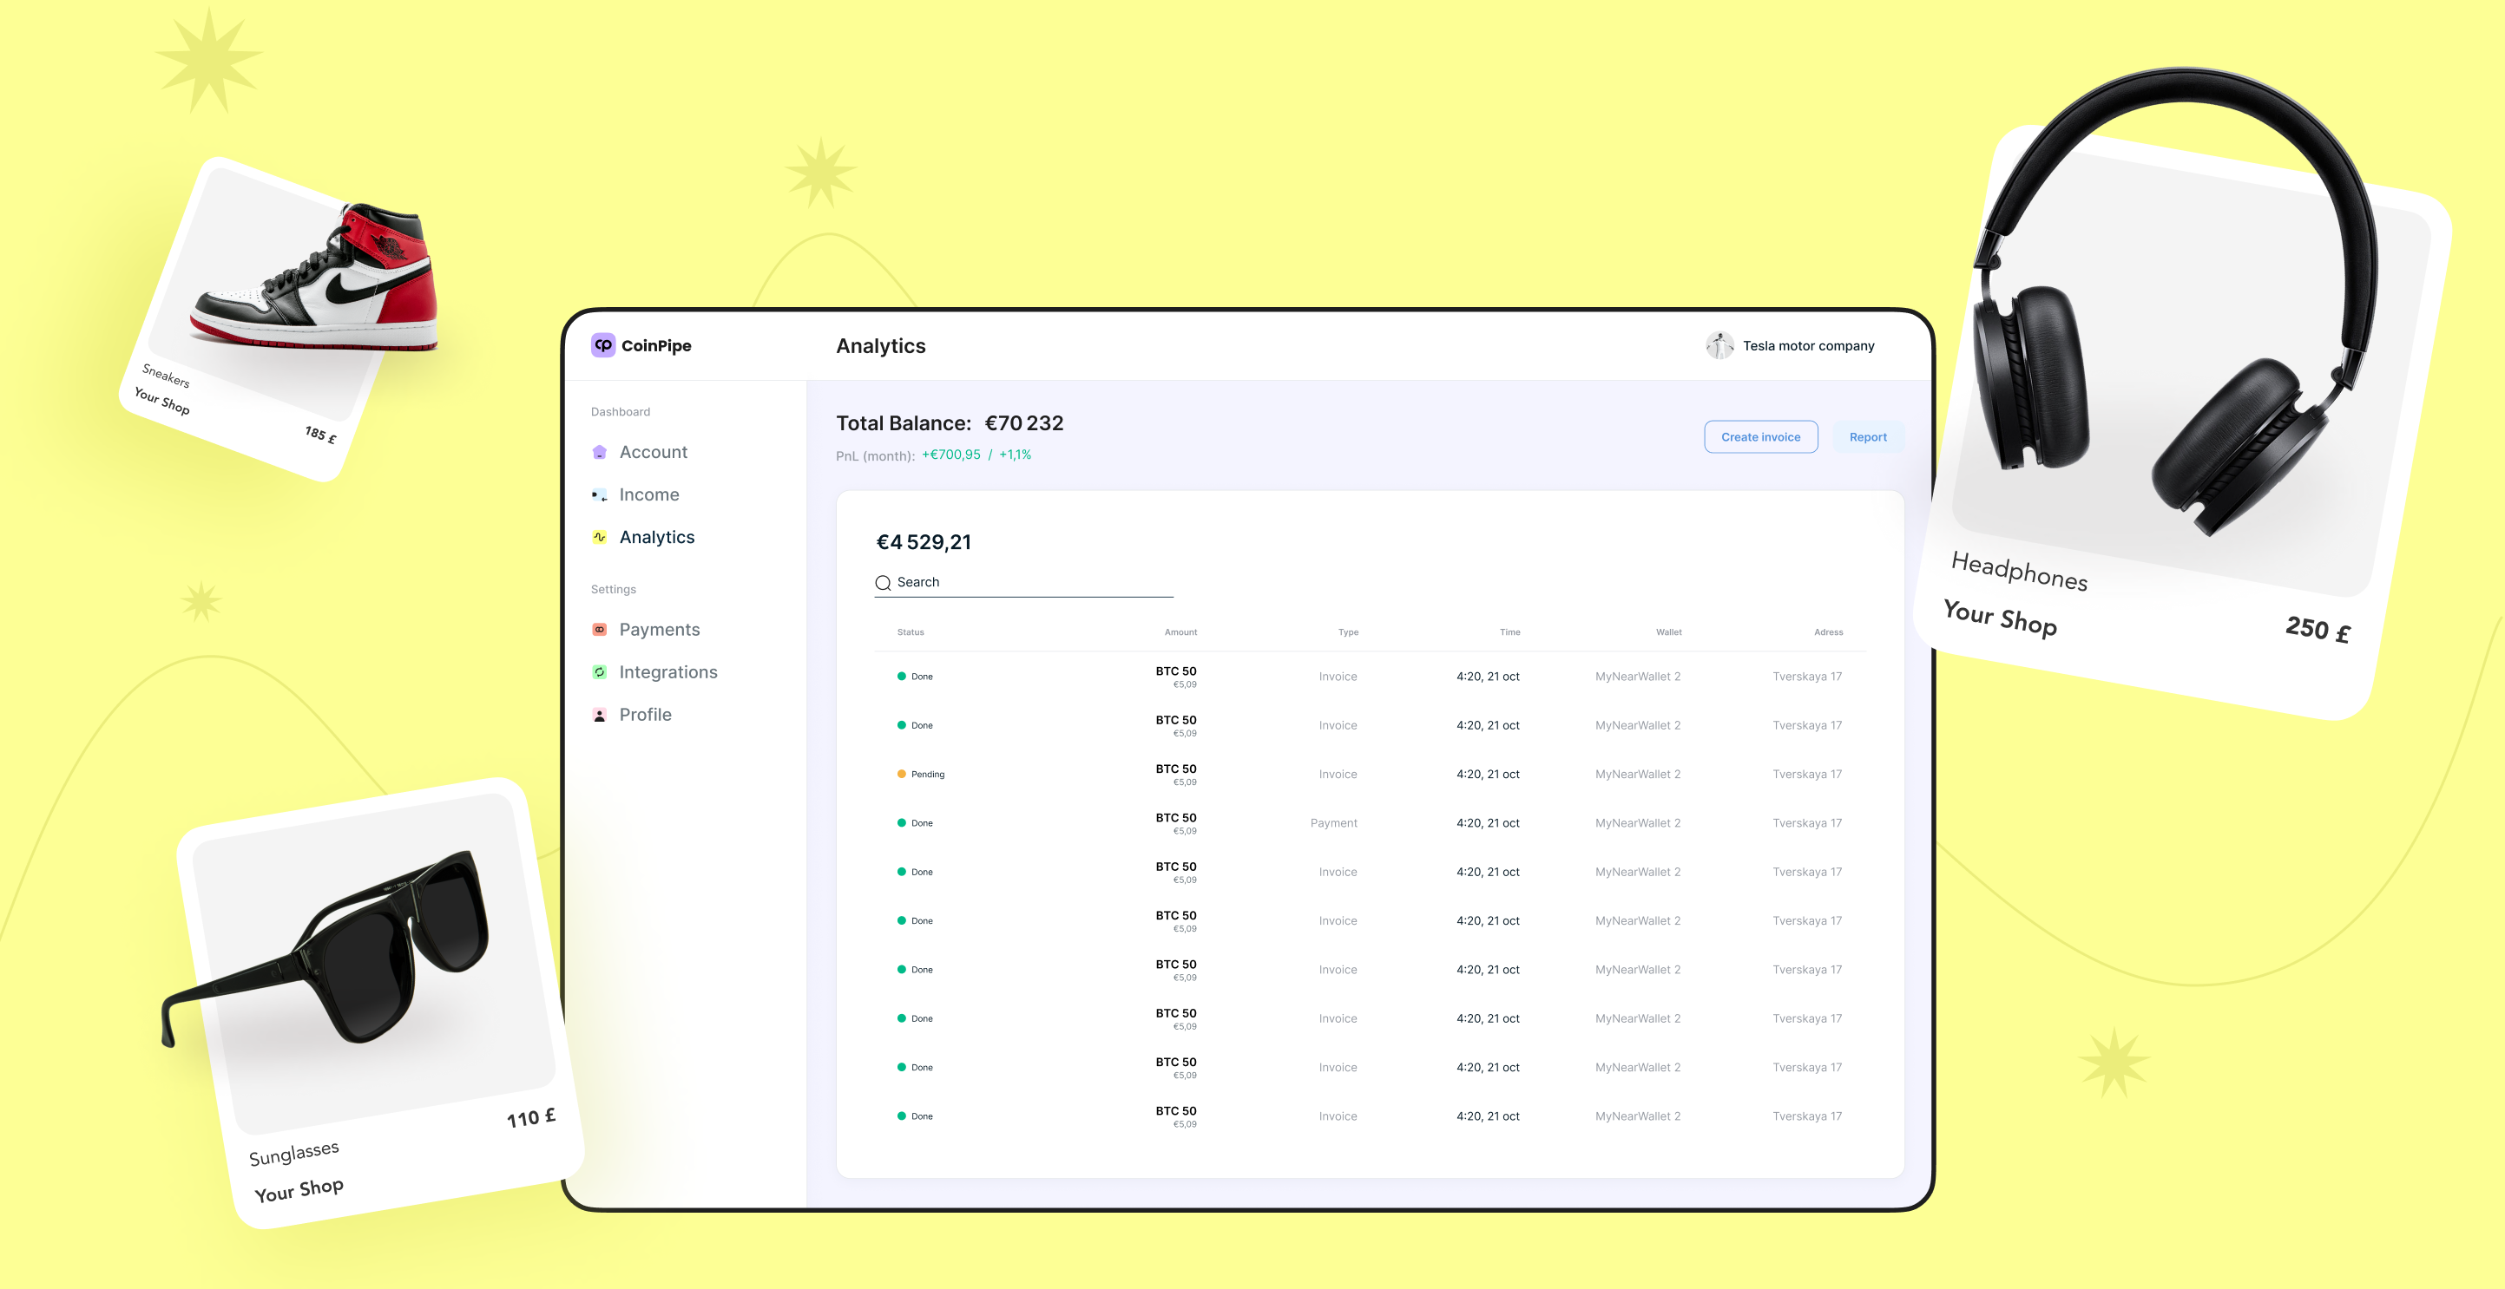
Task: Click the Income sidebar icon
Action: 599,494
